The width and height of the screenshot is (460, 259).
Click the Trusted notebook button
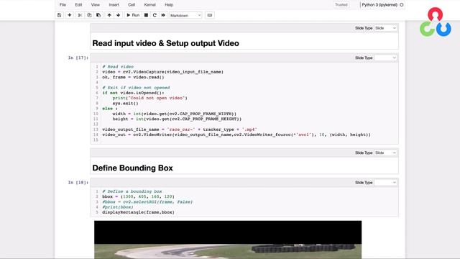(341, 5)
